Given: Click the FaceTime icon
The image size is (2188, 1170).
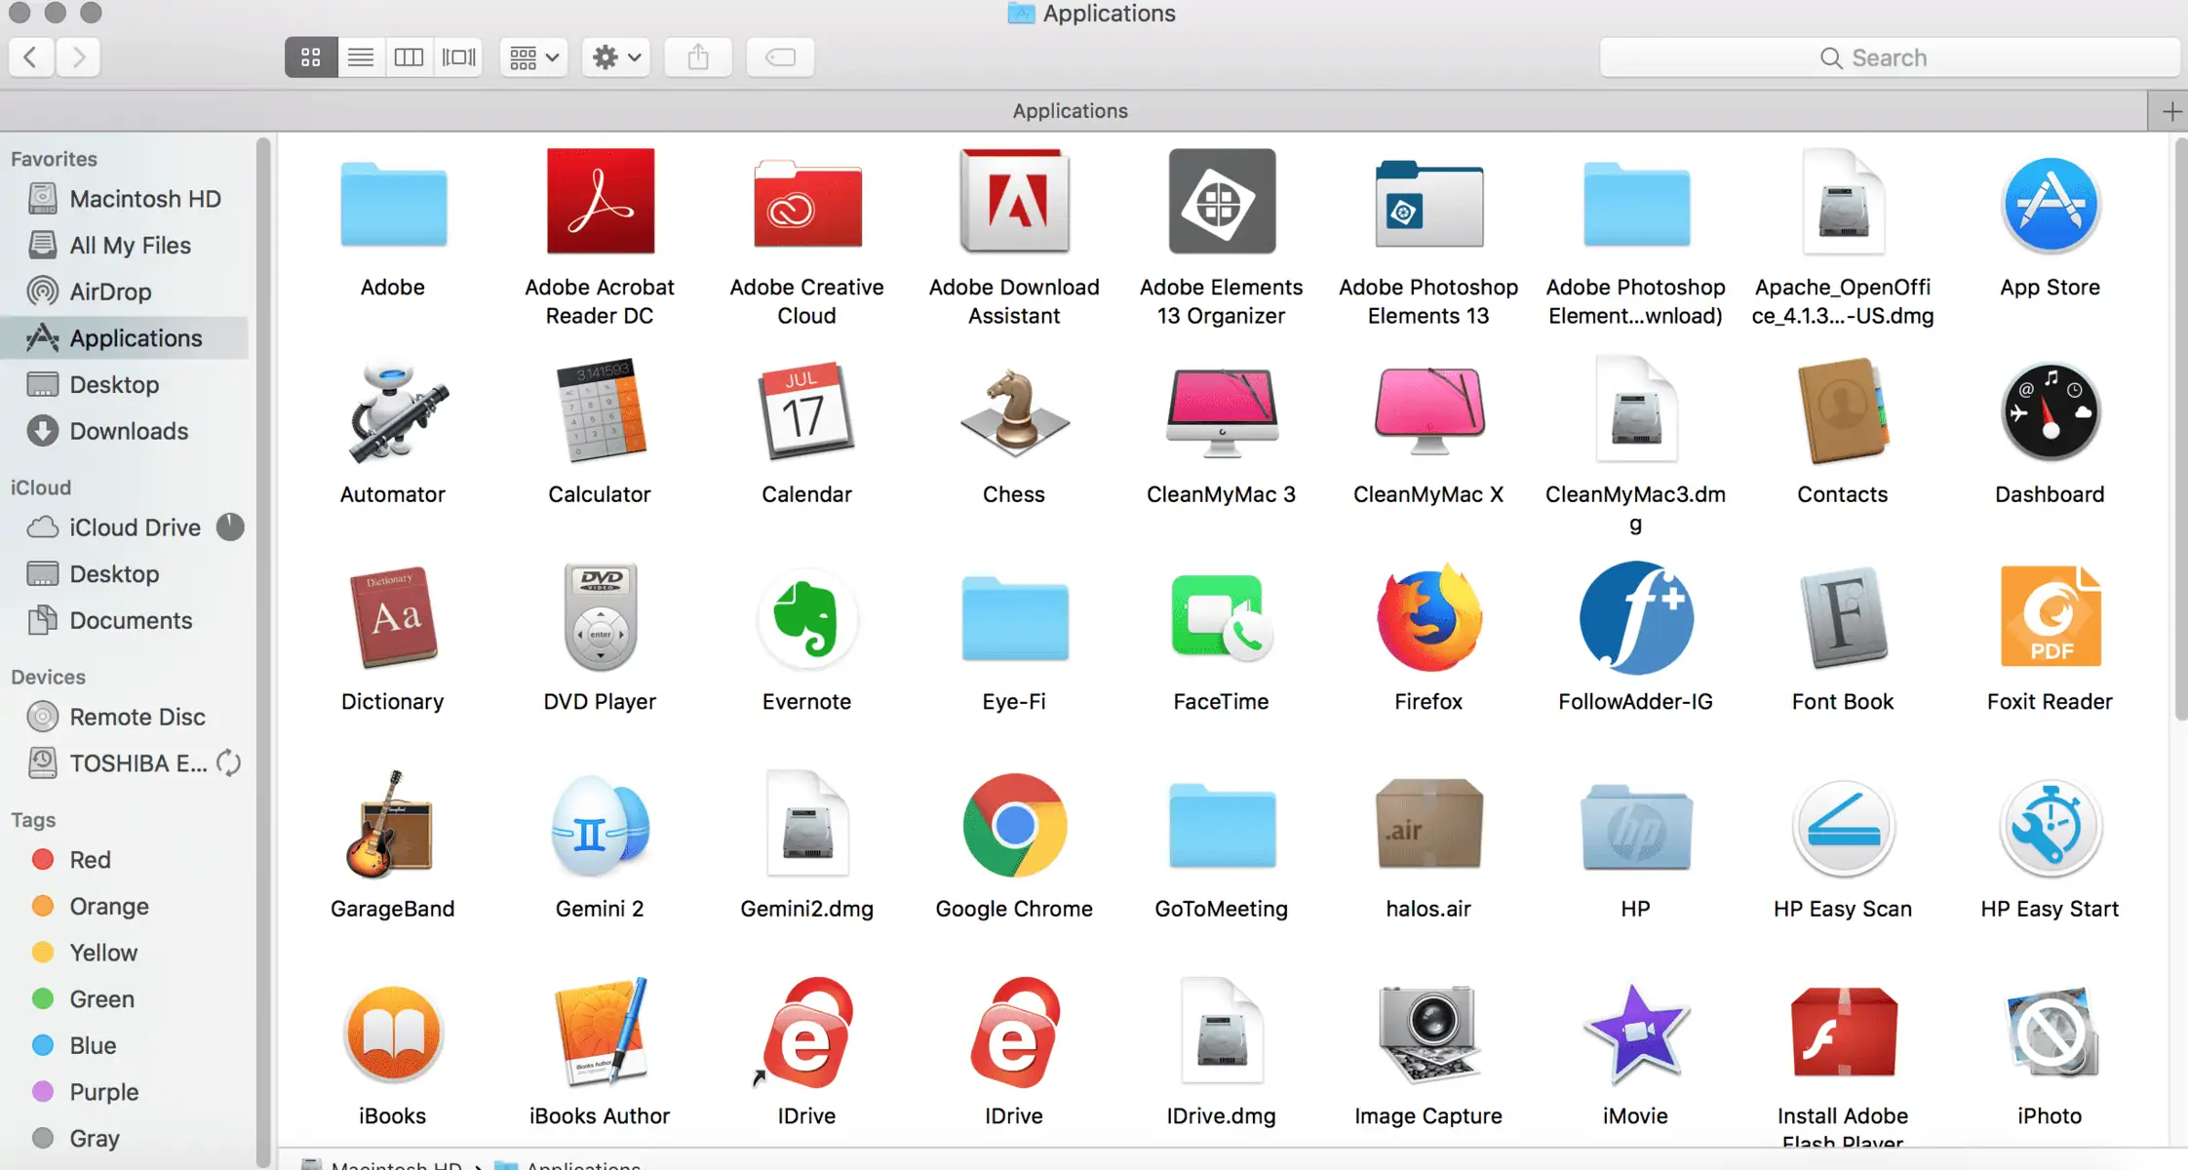Looking at the screenshot, I should 1222,619.
